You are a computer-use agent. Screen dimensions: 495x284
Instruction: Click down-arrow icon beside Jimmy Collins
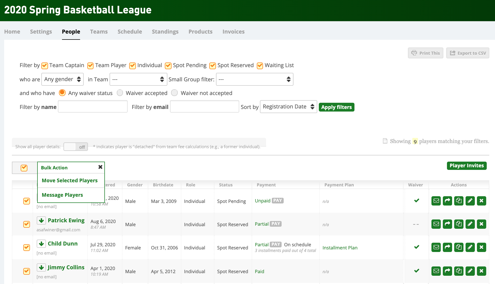pyautogui.click(x=41, y=267)
